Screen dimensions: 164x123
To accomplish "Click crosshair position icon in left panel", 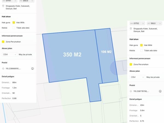I will coord(3,69).
